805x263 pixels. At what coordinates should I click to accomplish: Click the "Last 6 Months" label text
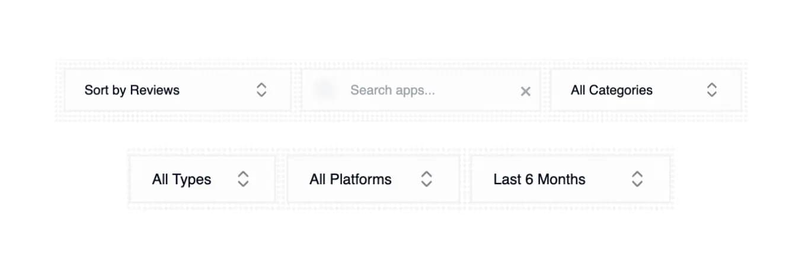539,179
